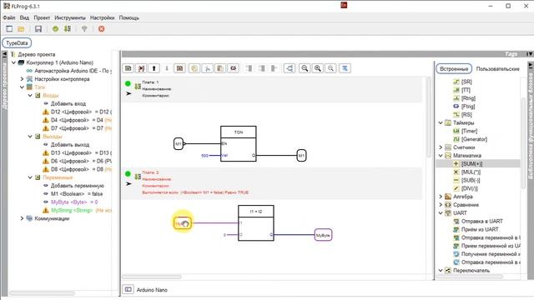The width and height of the screenshot is (534, 300).
Task: Click the blue icon at right end of canvas toolbar
Action: tap(345, 68)
